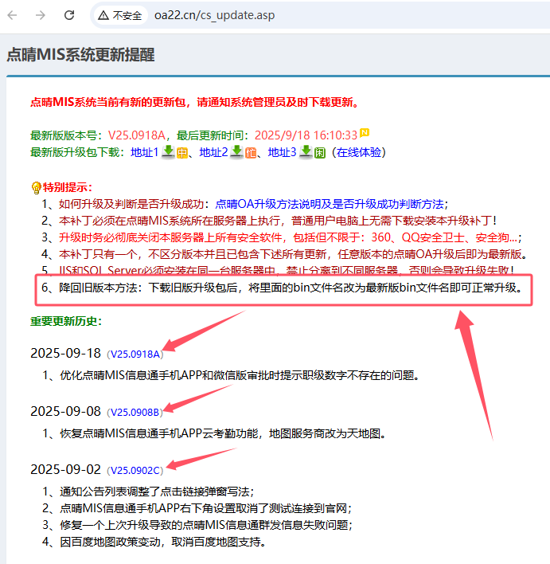
Task: Click the address bar showing oa22.cn/cs_update.asp
Action: [x=318, y=15]
